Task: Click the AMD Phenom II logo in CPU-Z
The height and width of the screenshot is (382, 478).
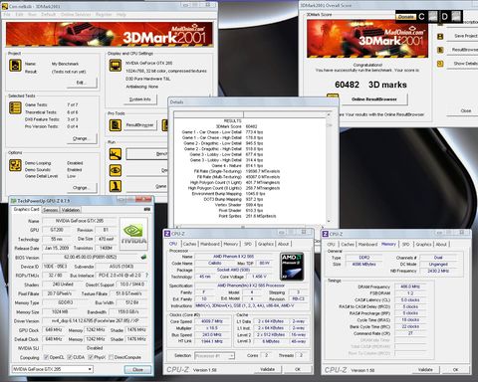Action: [x=292, y=267]
